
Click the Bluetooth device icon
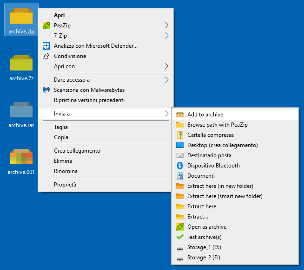(x=180, y=166)
